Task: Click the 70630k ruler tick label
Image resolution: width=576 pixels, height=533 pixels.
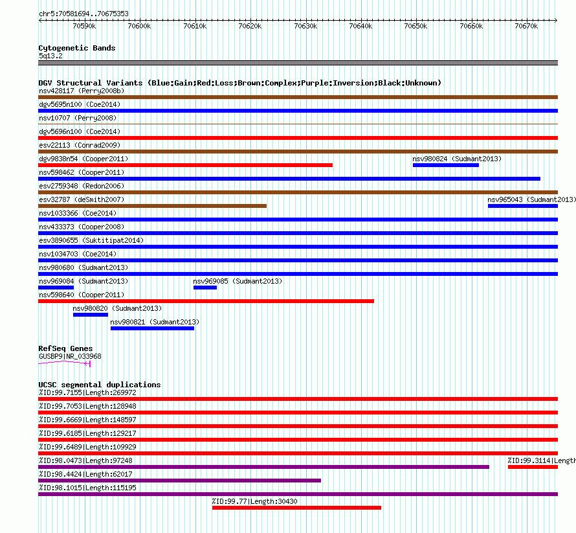Action: (305, 26)
